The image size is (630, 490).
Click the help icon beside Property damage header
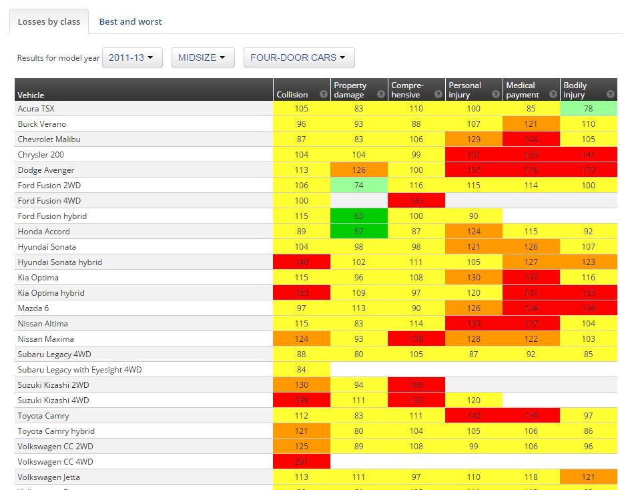[381, 95]
